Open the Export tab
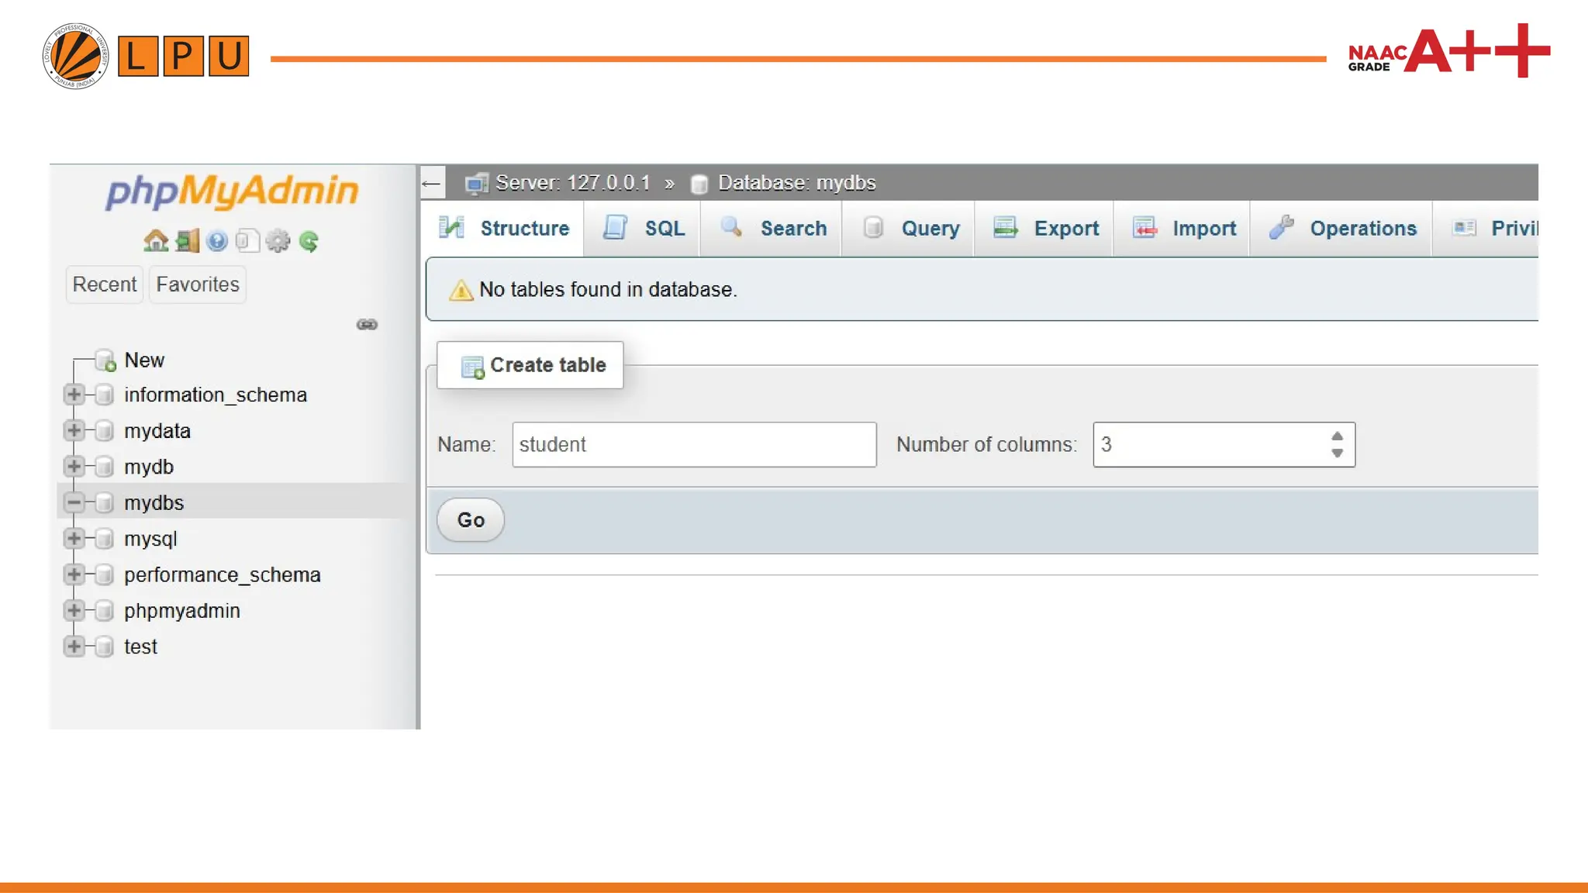Screen dimensions: 1588x893 [1045, 229]
